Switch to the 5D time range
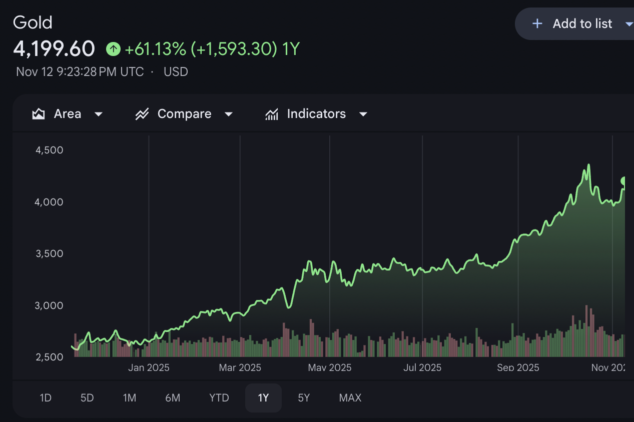 click(87, 398)
